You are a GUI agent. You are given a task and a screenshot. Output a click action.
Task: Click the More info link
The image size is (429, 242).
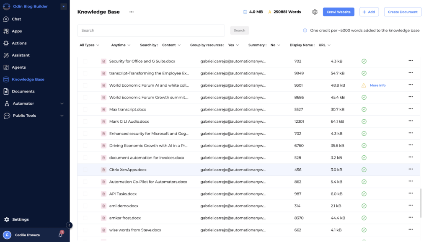(377, 85)
